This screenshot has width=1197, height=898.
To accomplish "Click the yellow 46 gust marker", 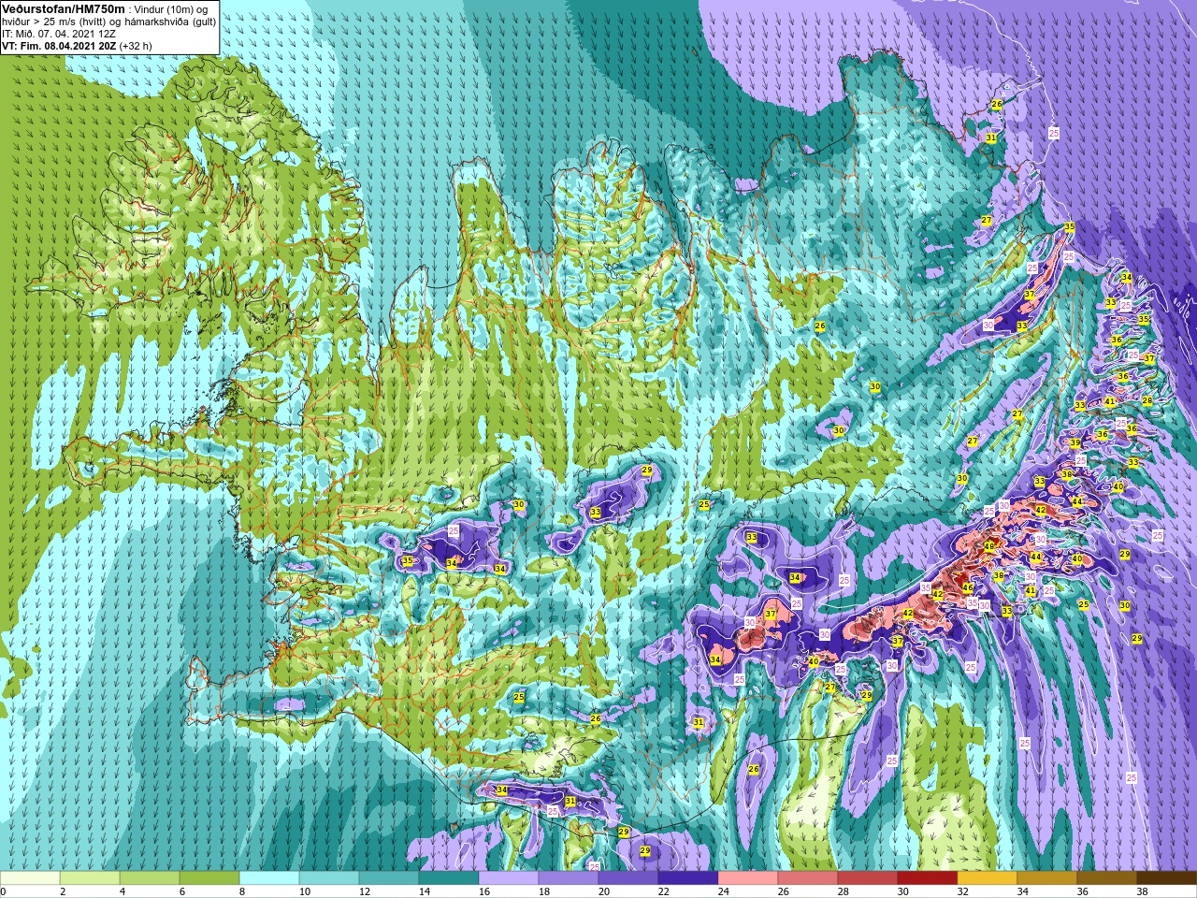I will (969, 587).
